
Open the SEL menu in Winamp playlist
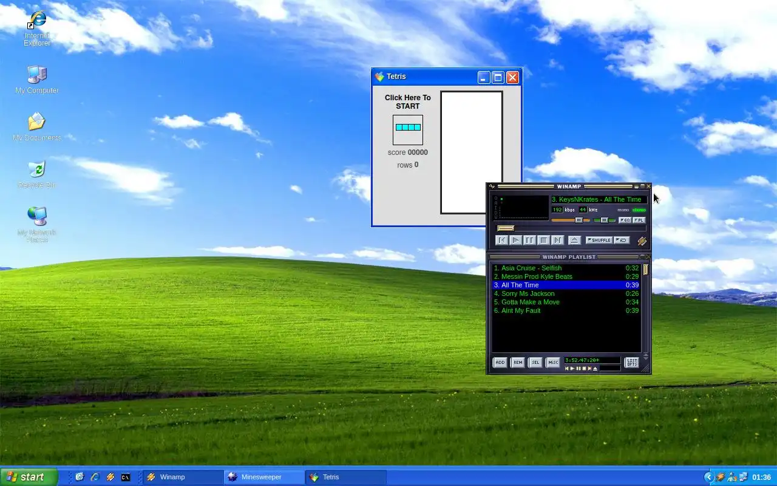[535, 362]
